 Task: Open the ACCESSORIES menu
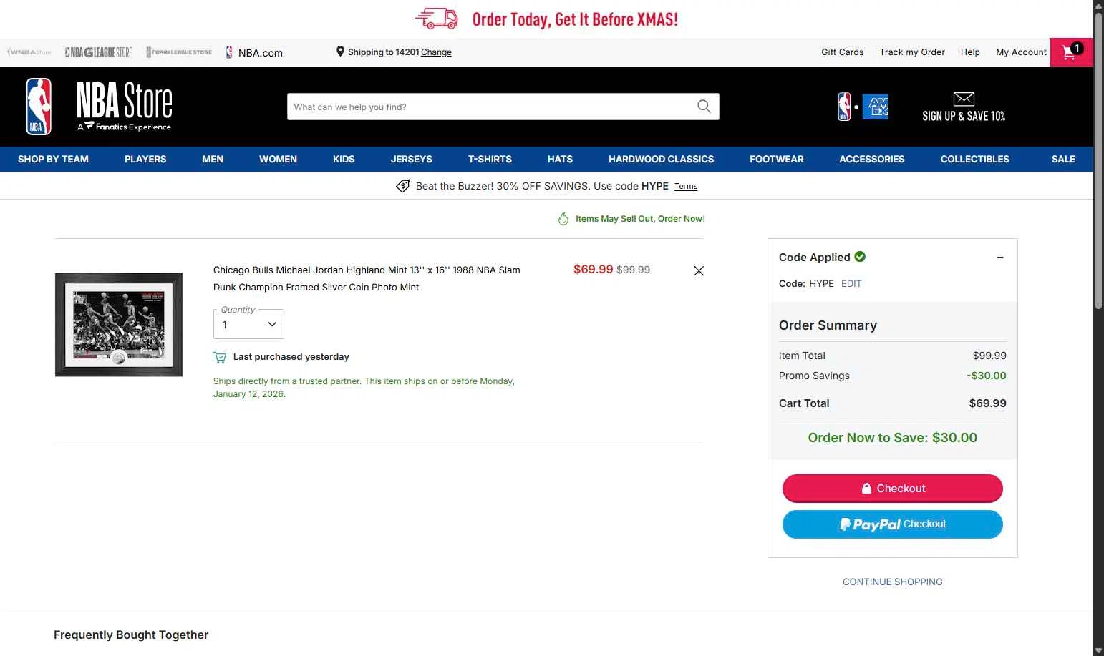[x=872, y=159]
